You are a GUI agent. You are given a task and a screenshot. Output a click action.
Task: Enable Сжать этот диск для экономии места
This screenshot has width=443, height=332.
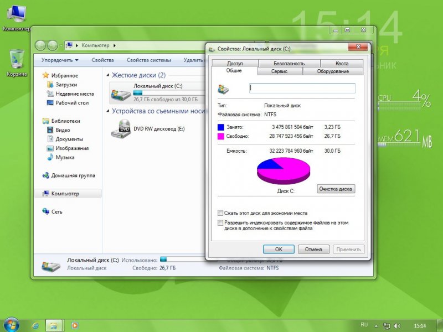click(220, 213)
